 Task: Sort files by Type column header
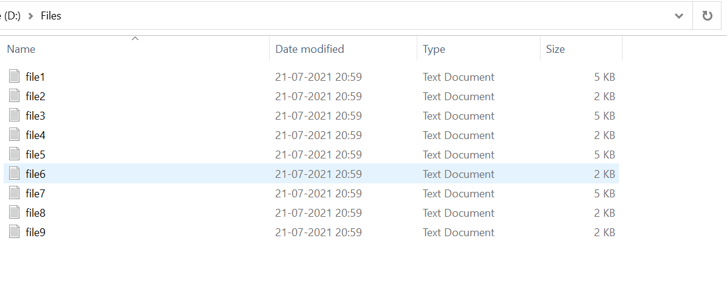434,49
